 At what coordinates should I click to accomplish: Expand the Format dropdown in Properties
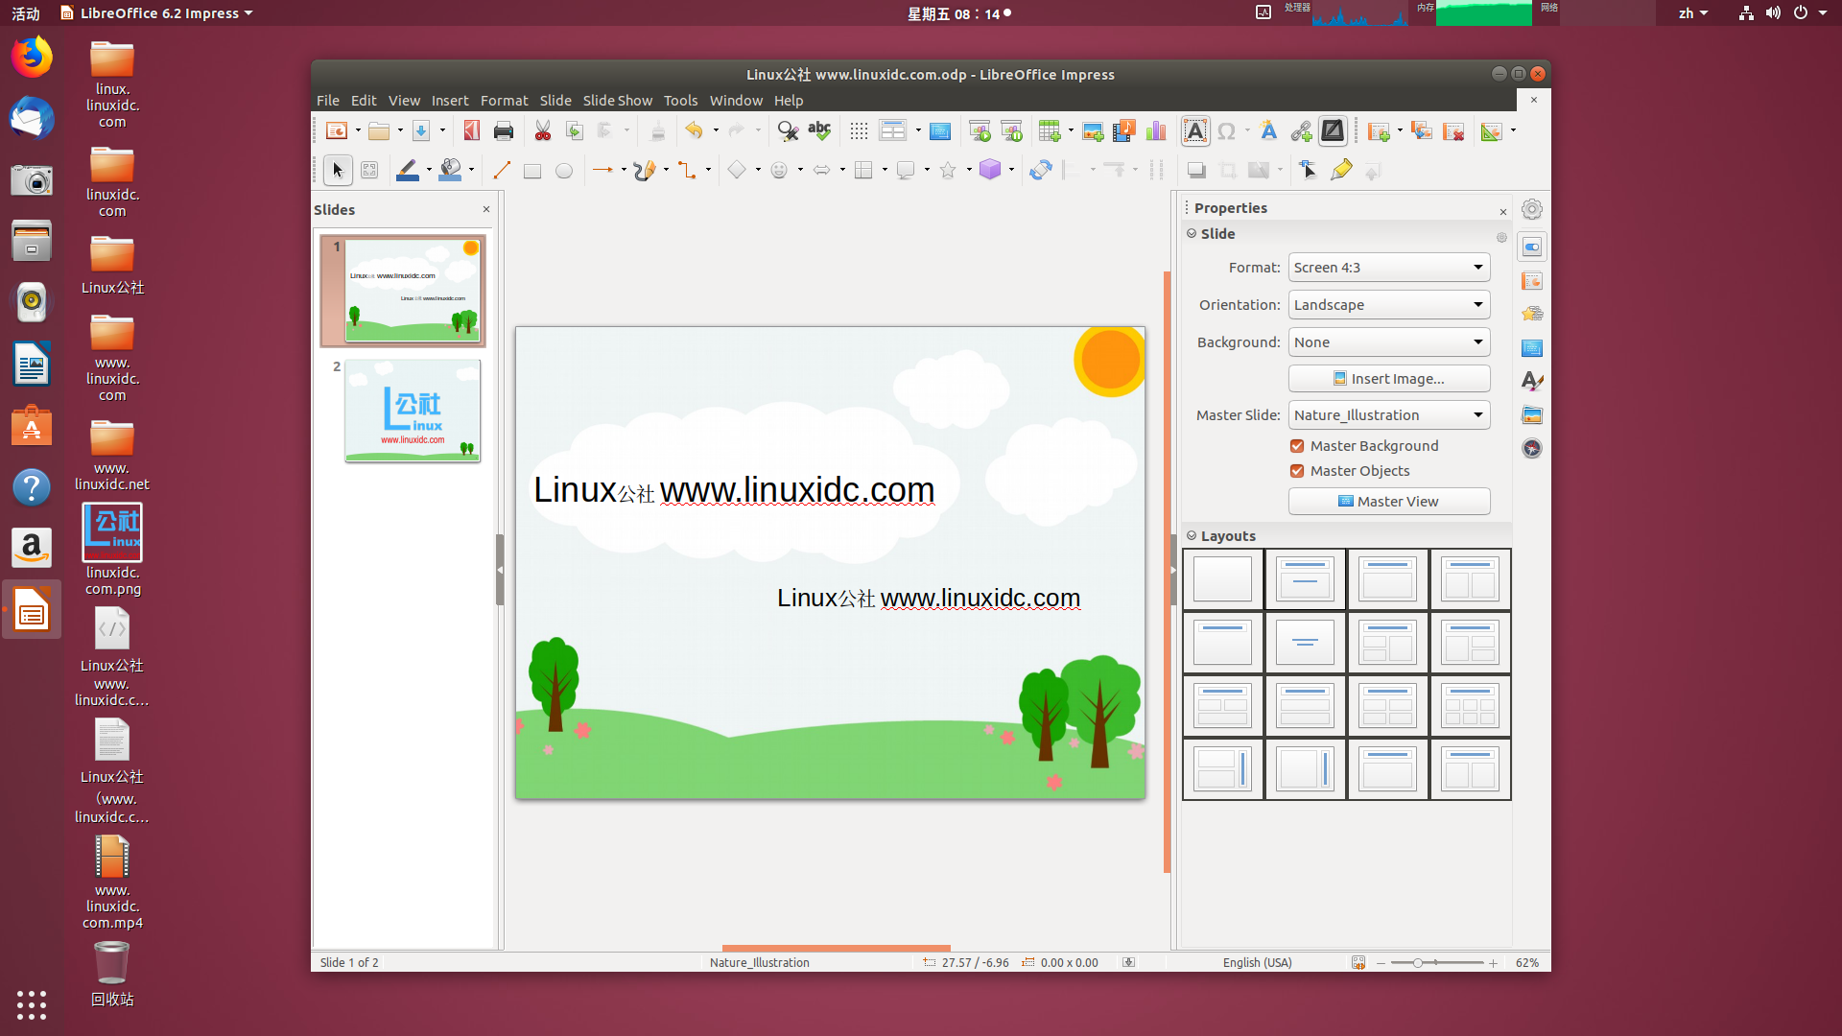click(1476, 267)
